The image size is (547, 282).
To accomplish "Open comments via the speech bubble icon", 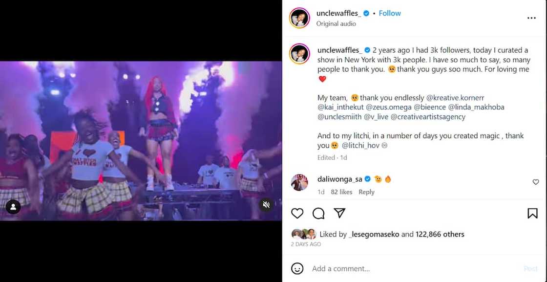I will click(x=318, y=214).
